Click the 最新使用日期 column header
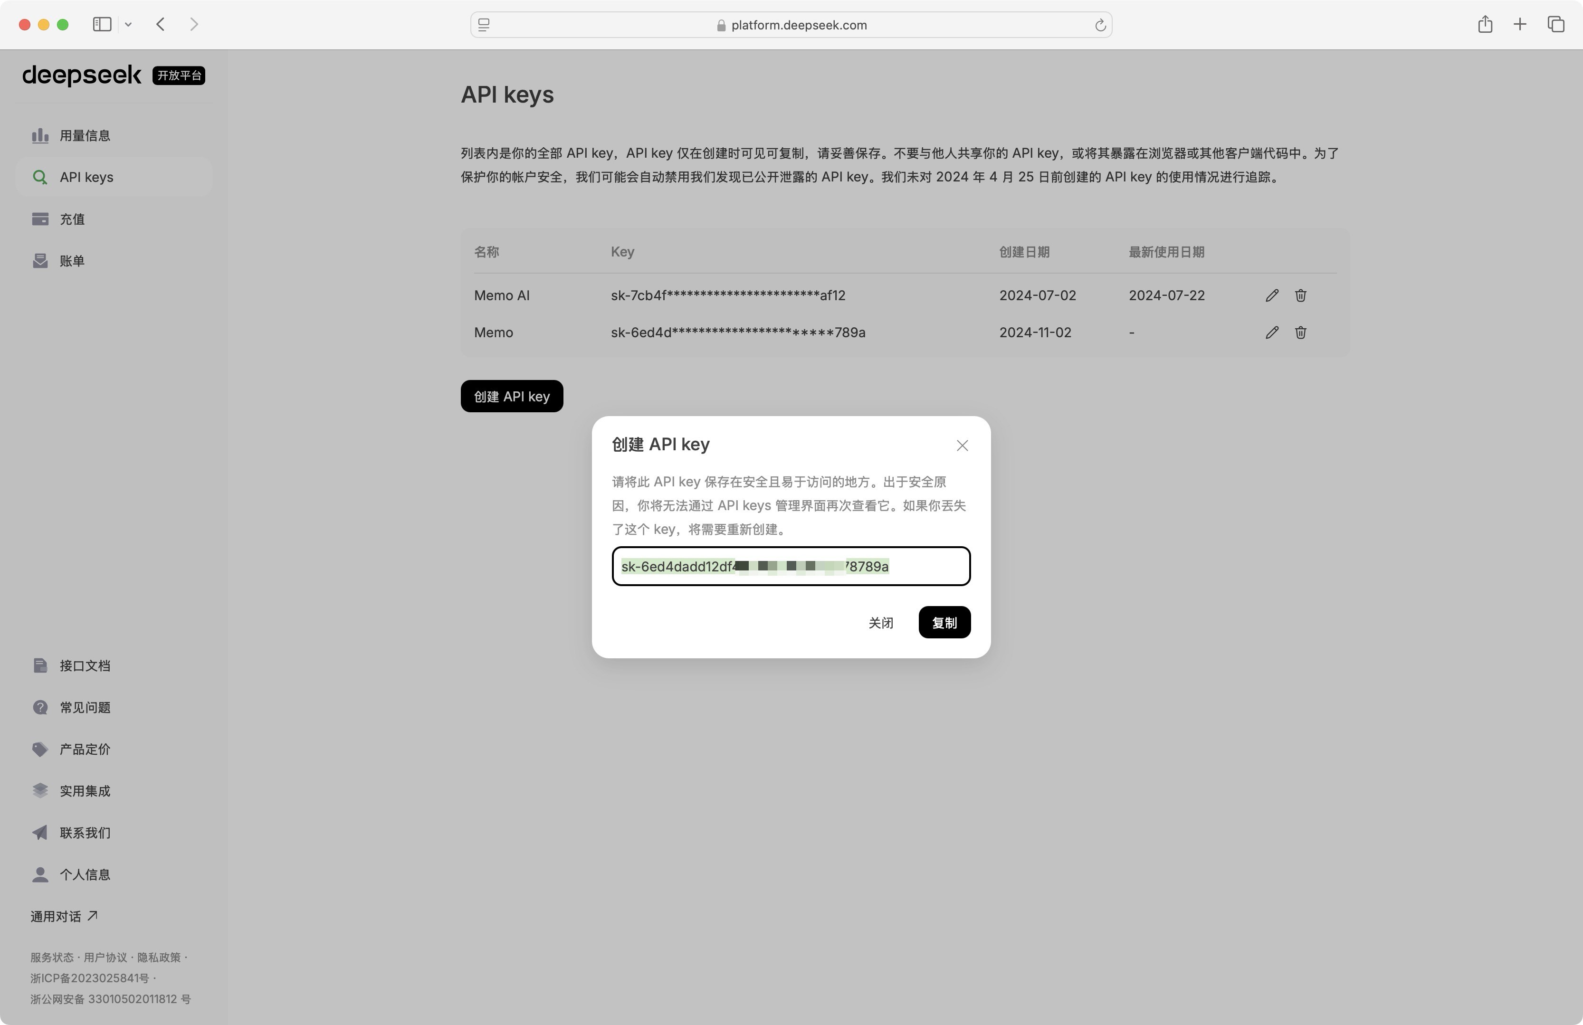Viewport: 1583px width, 1025px height. [1167, 252]
